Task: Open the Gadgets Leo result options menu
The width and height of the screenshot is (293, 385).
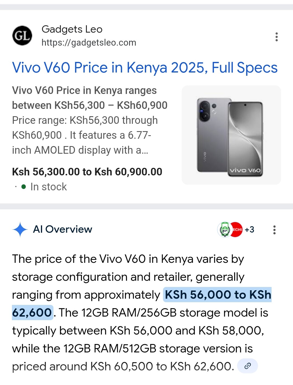Action: [276, 37]
